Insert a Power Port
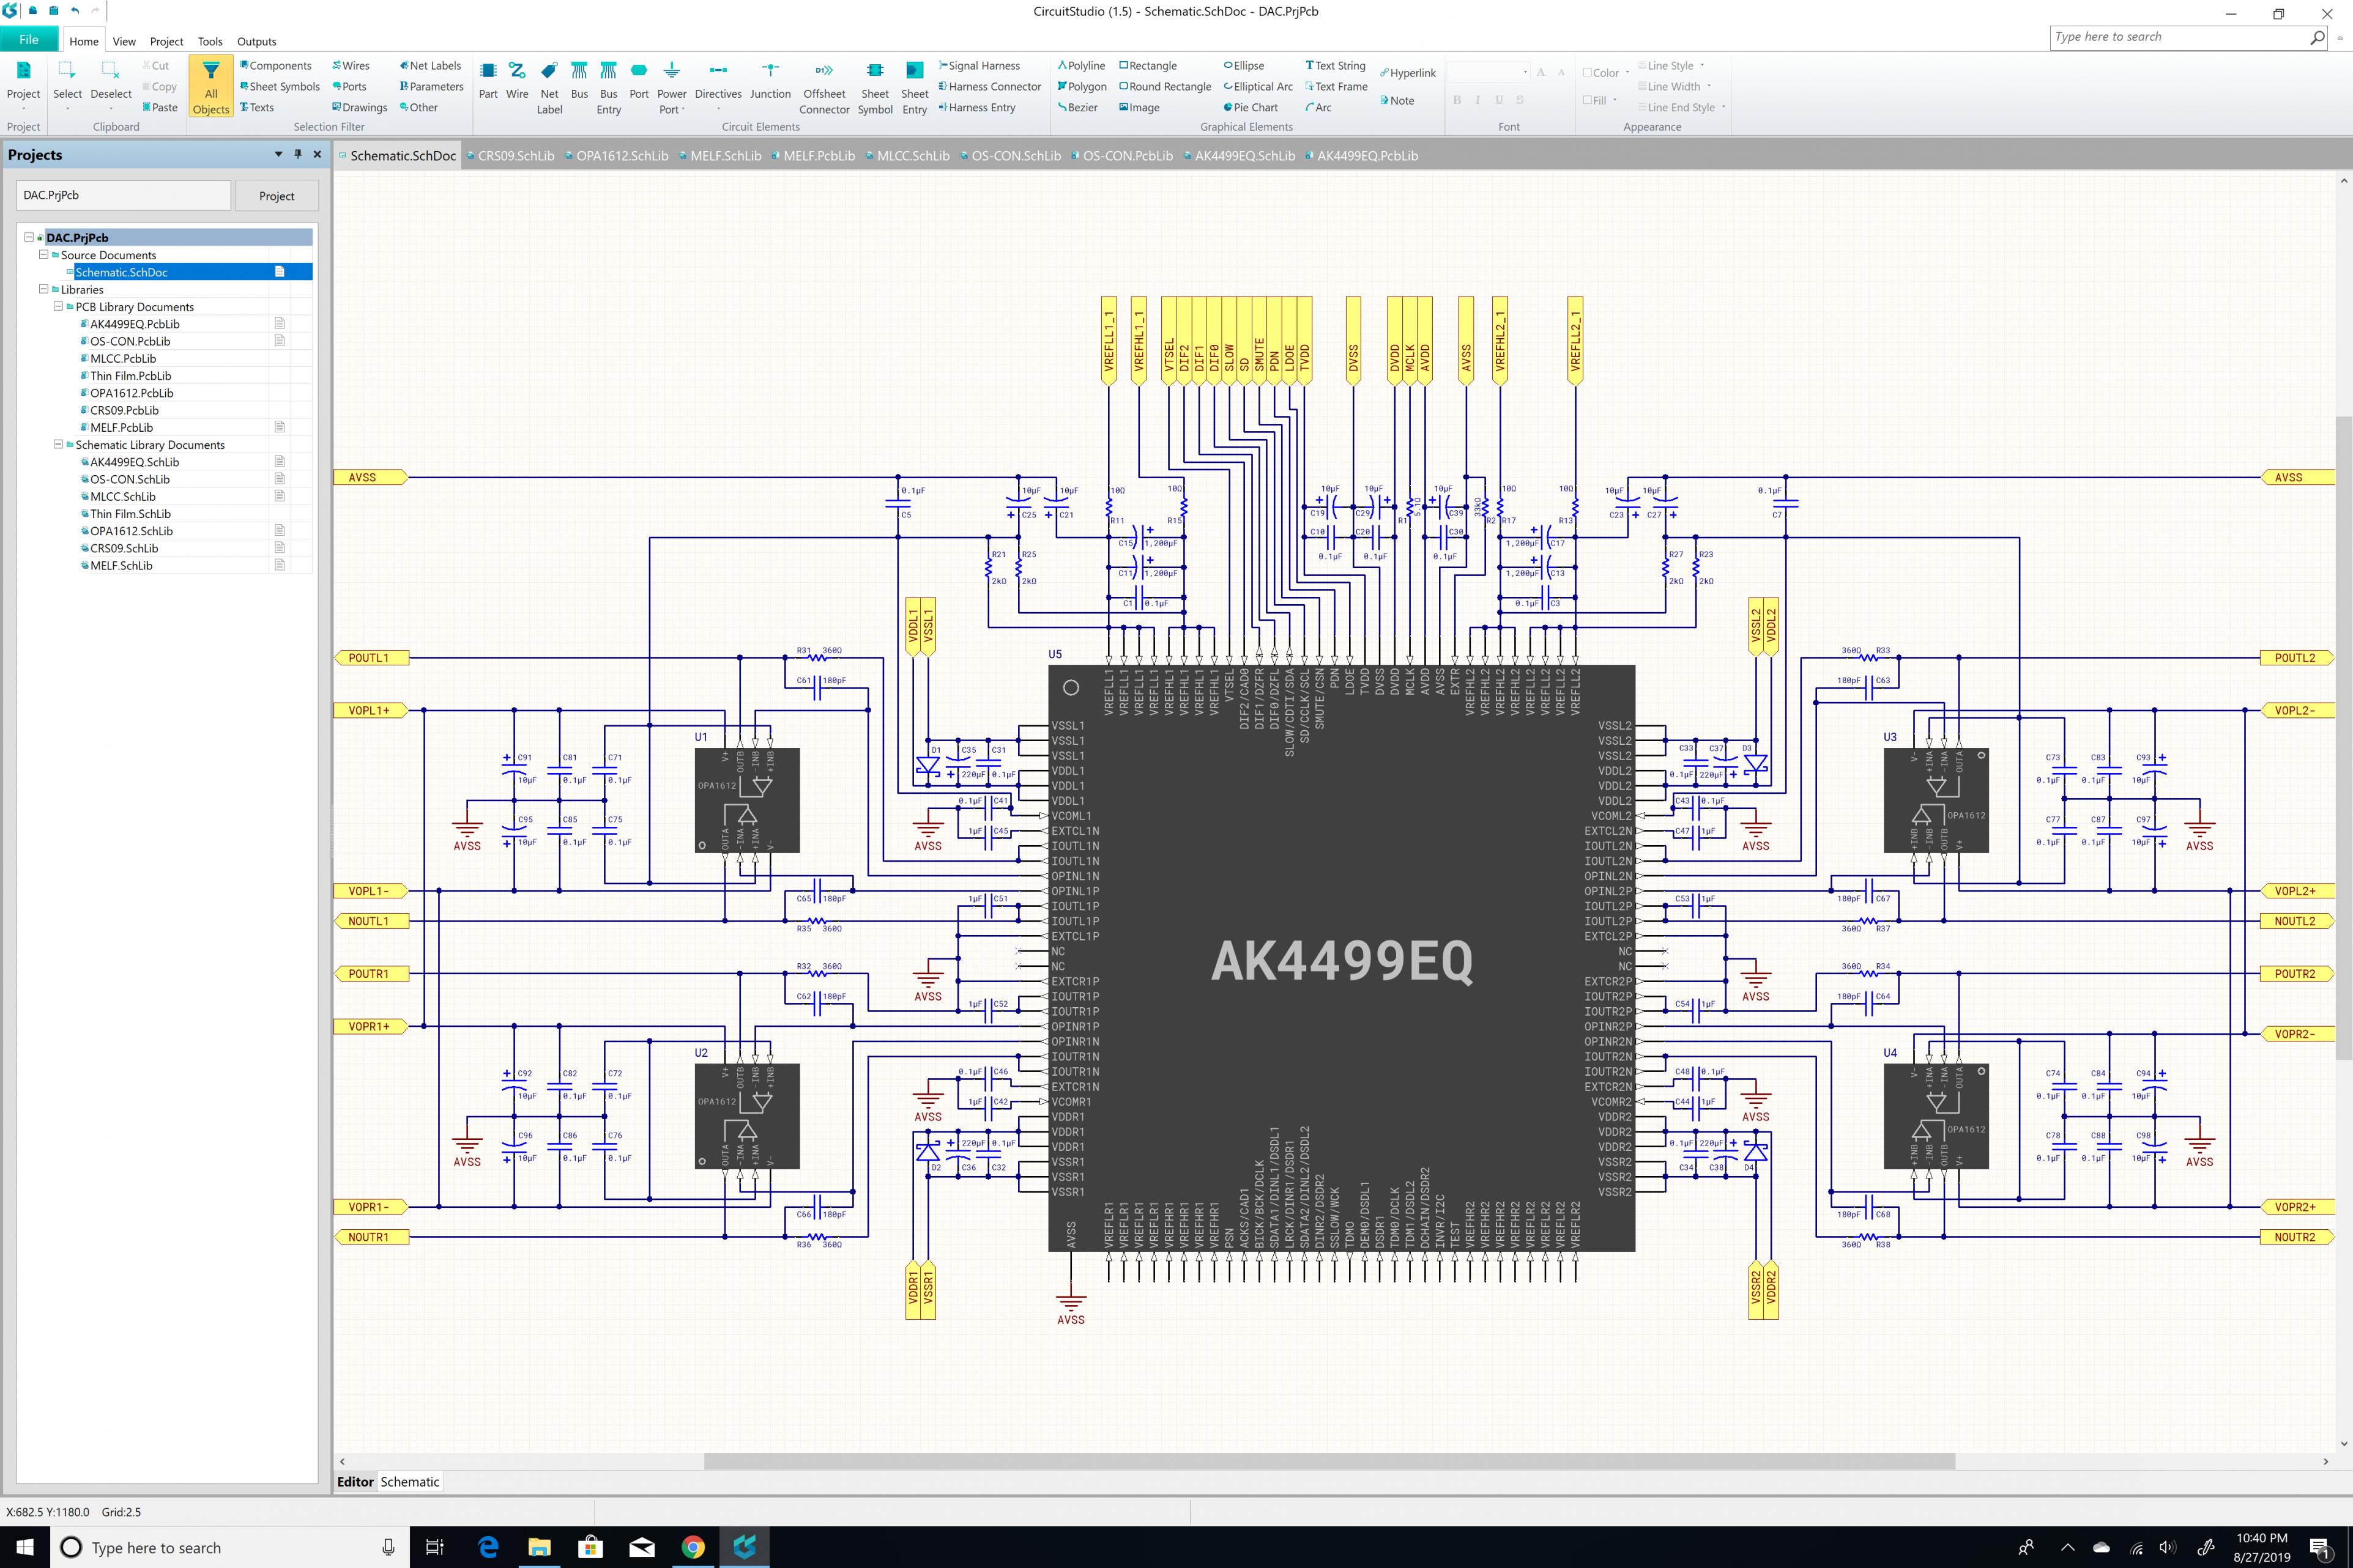This screenshot has height=1568, width=2353. coord(671,87)
